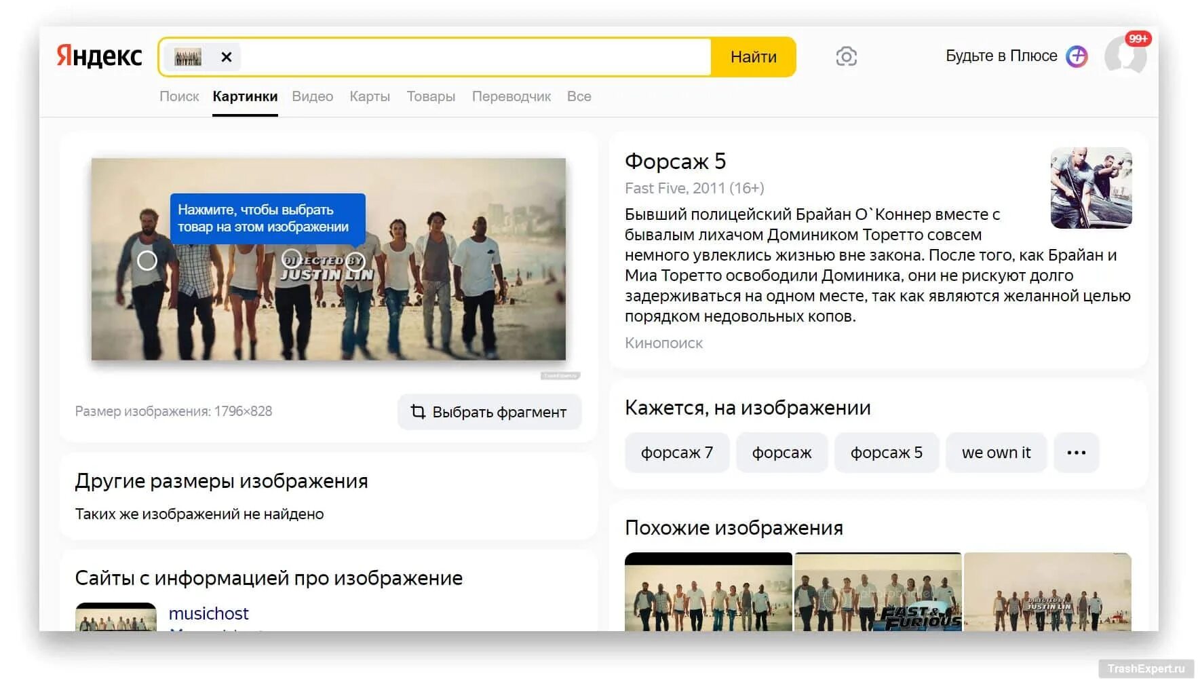1198x682 pixels.
Task: Open first similar image with black bar
Action: tap(708, 592)
